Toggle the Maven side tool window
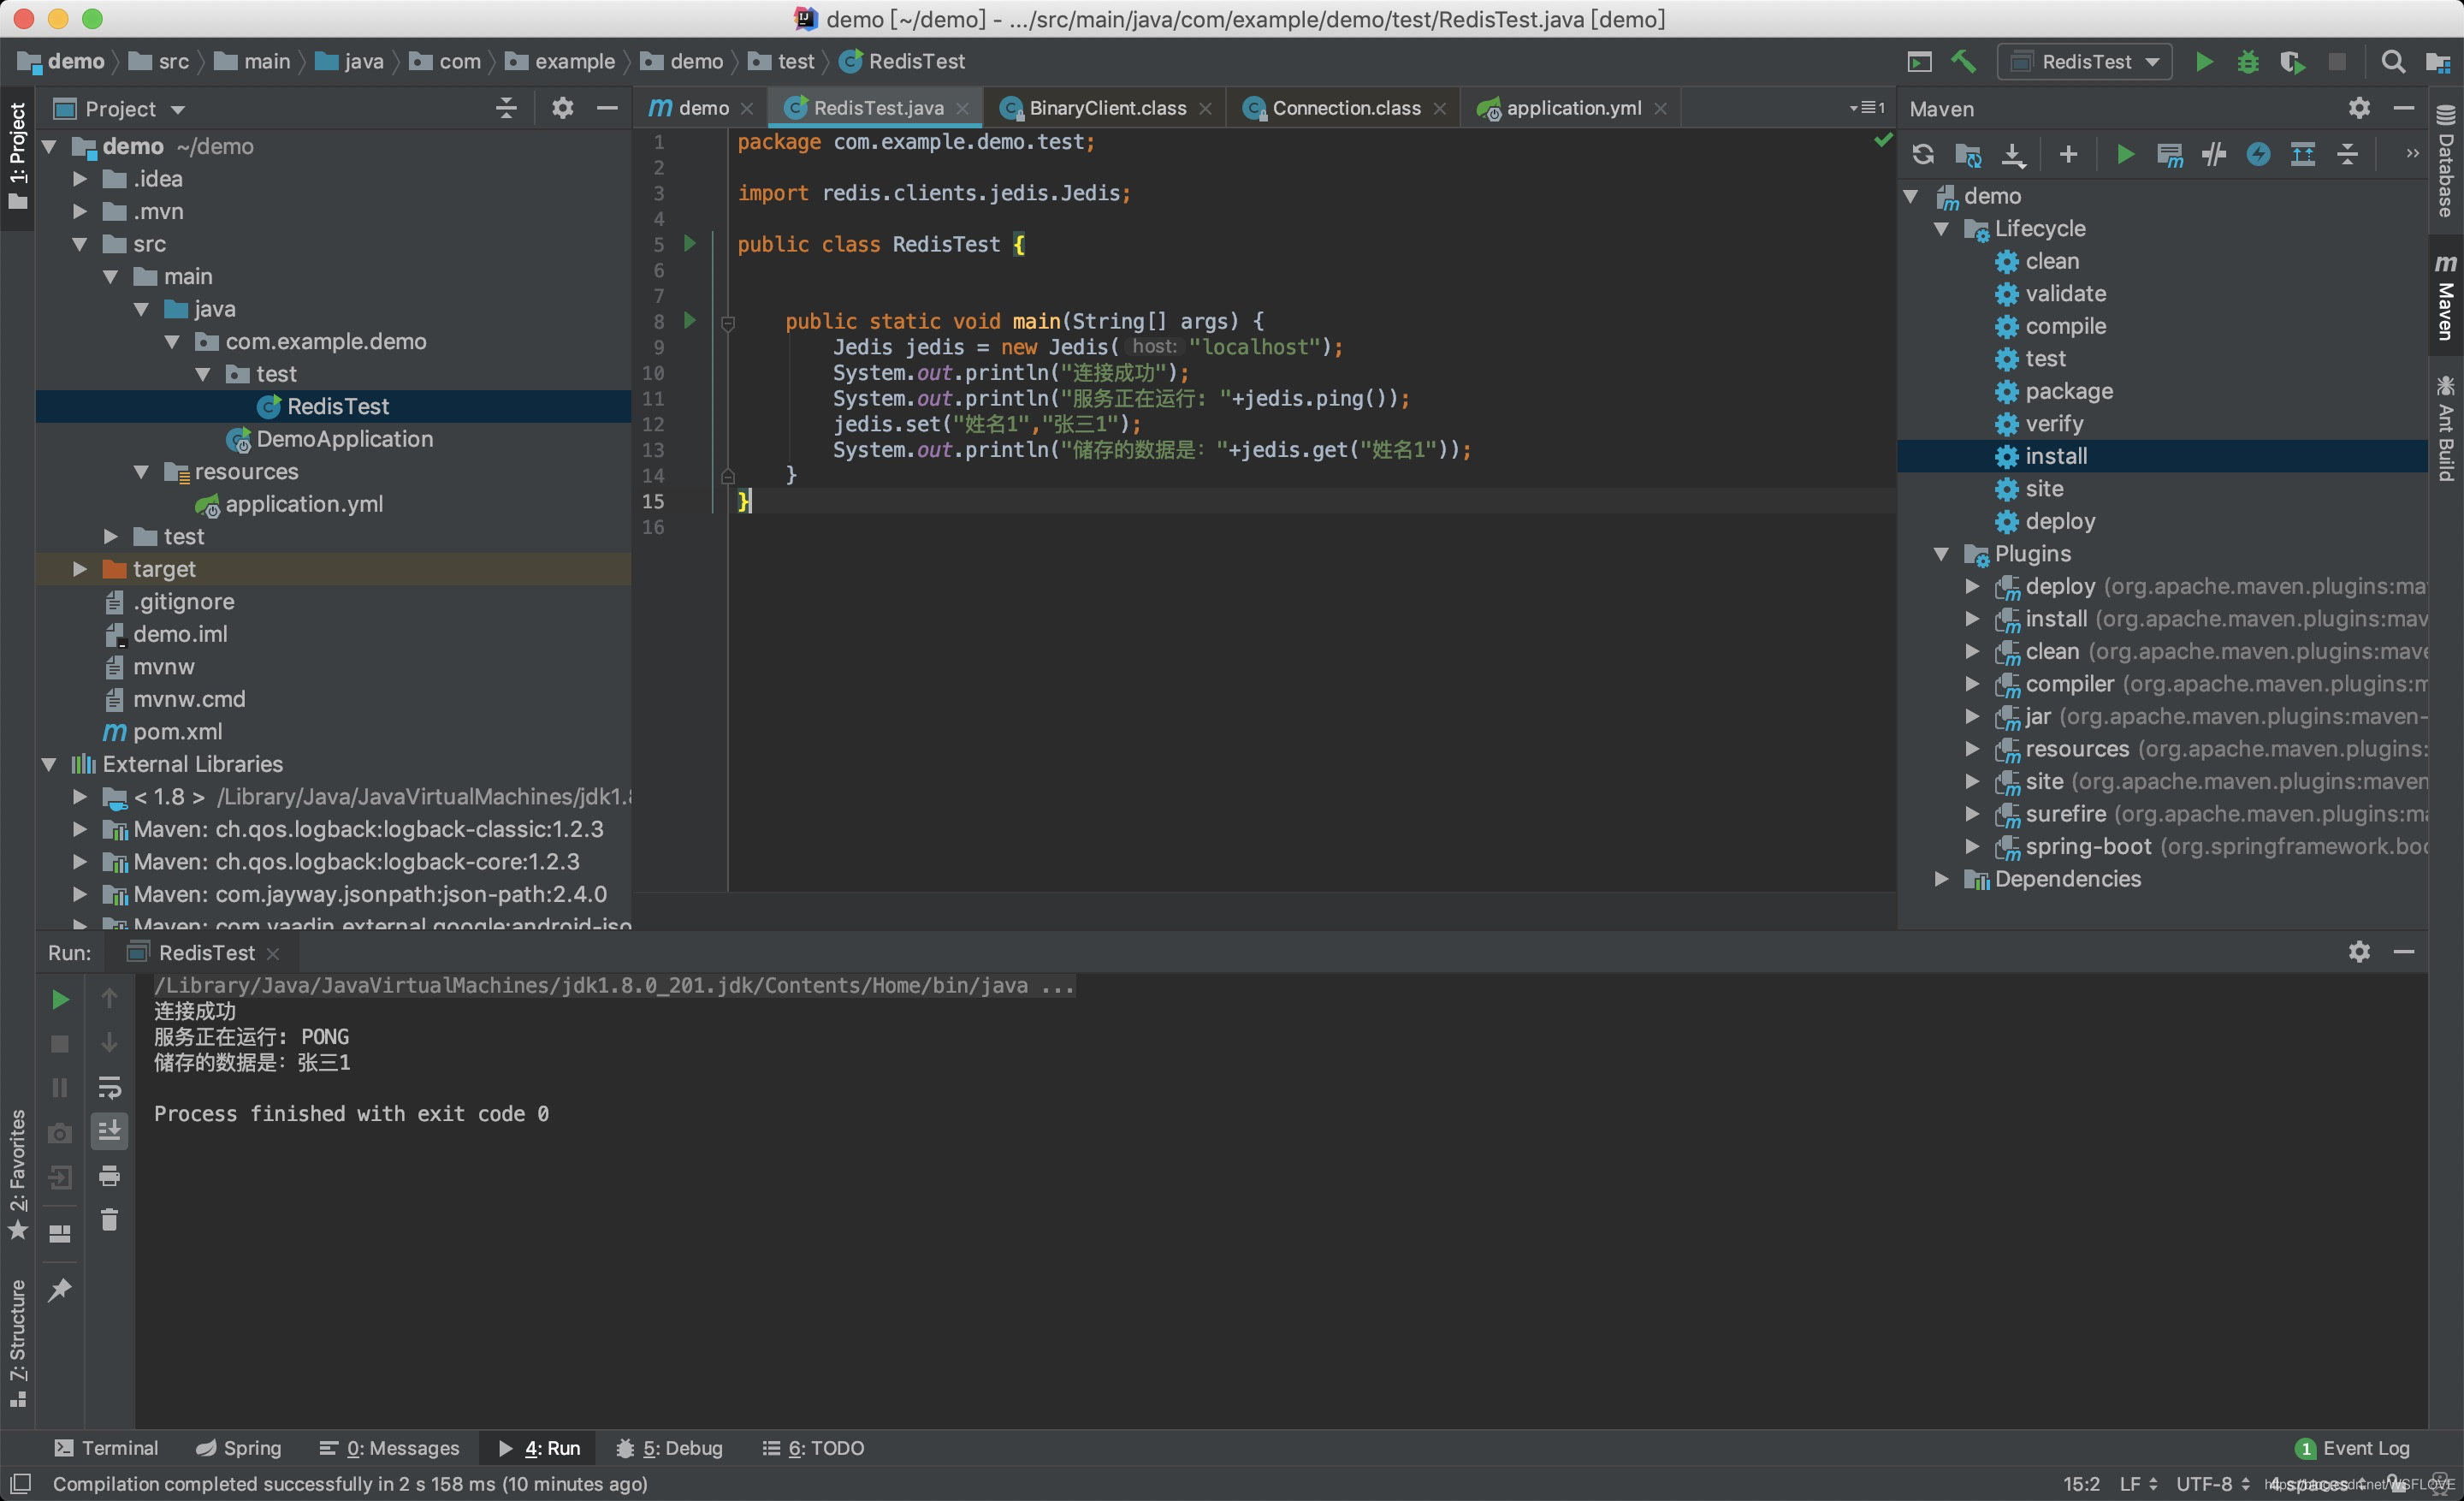The width and height of the screenshot is (2464, 1501). coord(2446,296)
